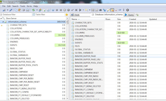The image size is (166, 101).
Task: Click the Table filter input field
Action: coord(49,14)
